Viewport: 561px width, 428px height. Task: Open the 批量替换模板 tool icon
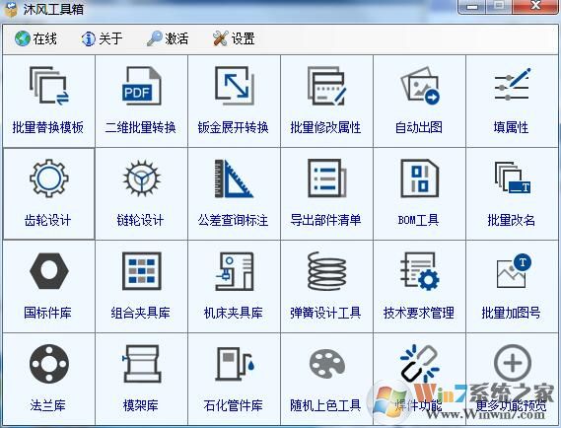point(49,86)
